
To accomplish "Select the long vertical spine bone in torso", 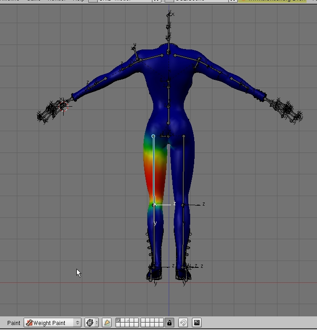I will (x=168, y=97).
